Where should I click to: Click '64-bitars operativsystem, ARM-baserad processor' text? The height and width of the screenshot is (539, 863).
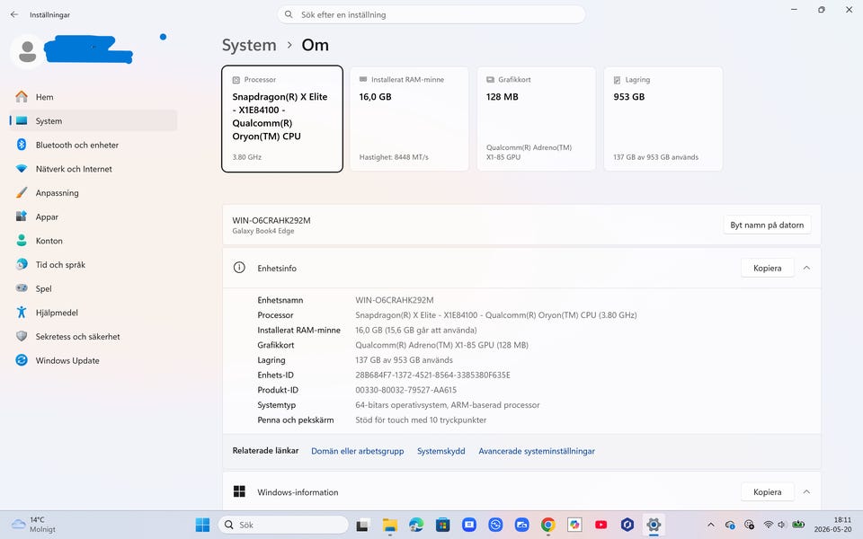pos(448,405)
